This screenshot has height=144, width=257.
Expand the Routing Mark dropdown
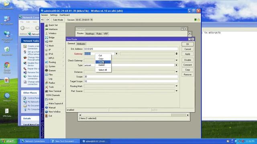pyautogui.click(x=177, y=86)
